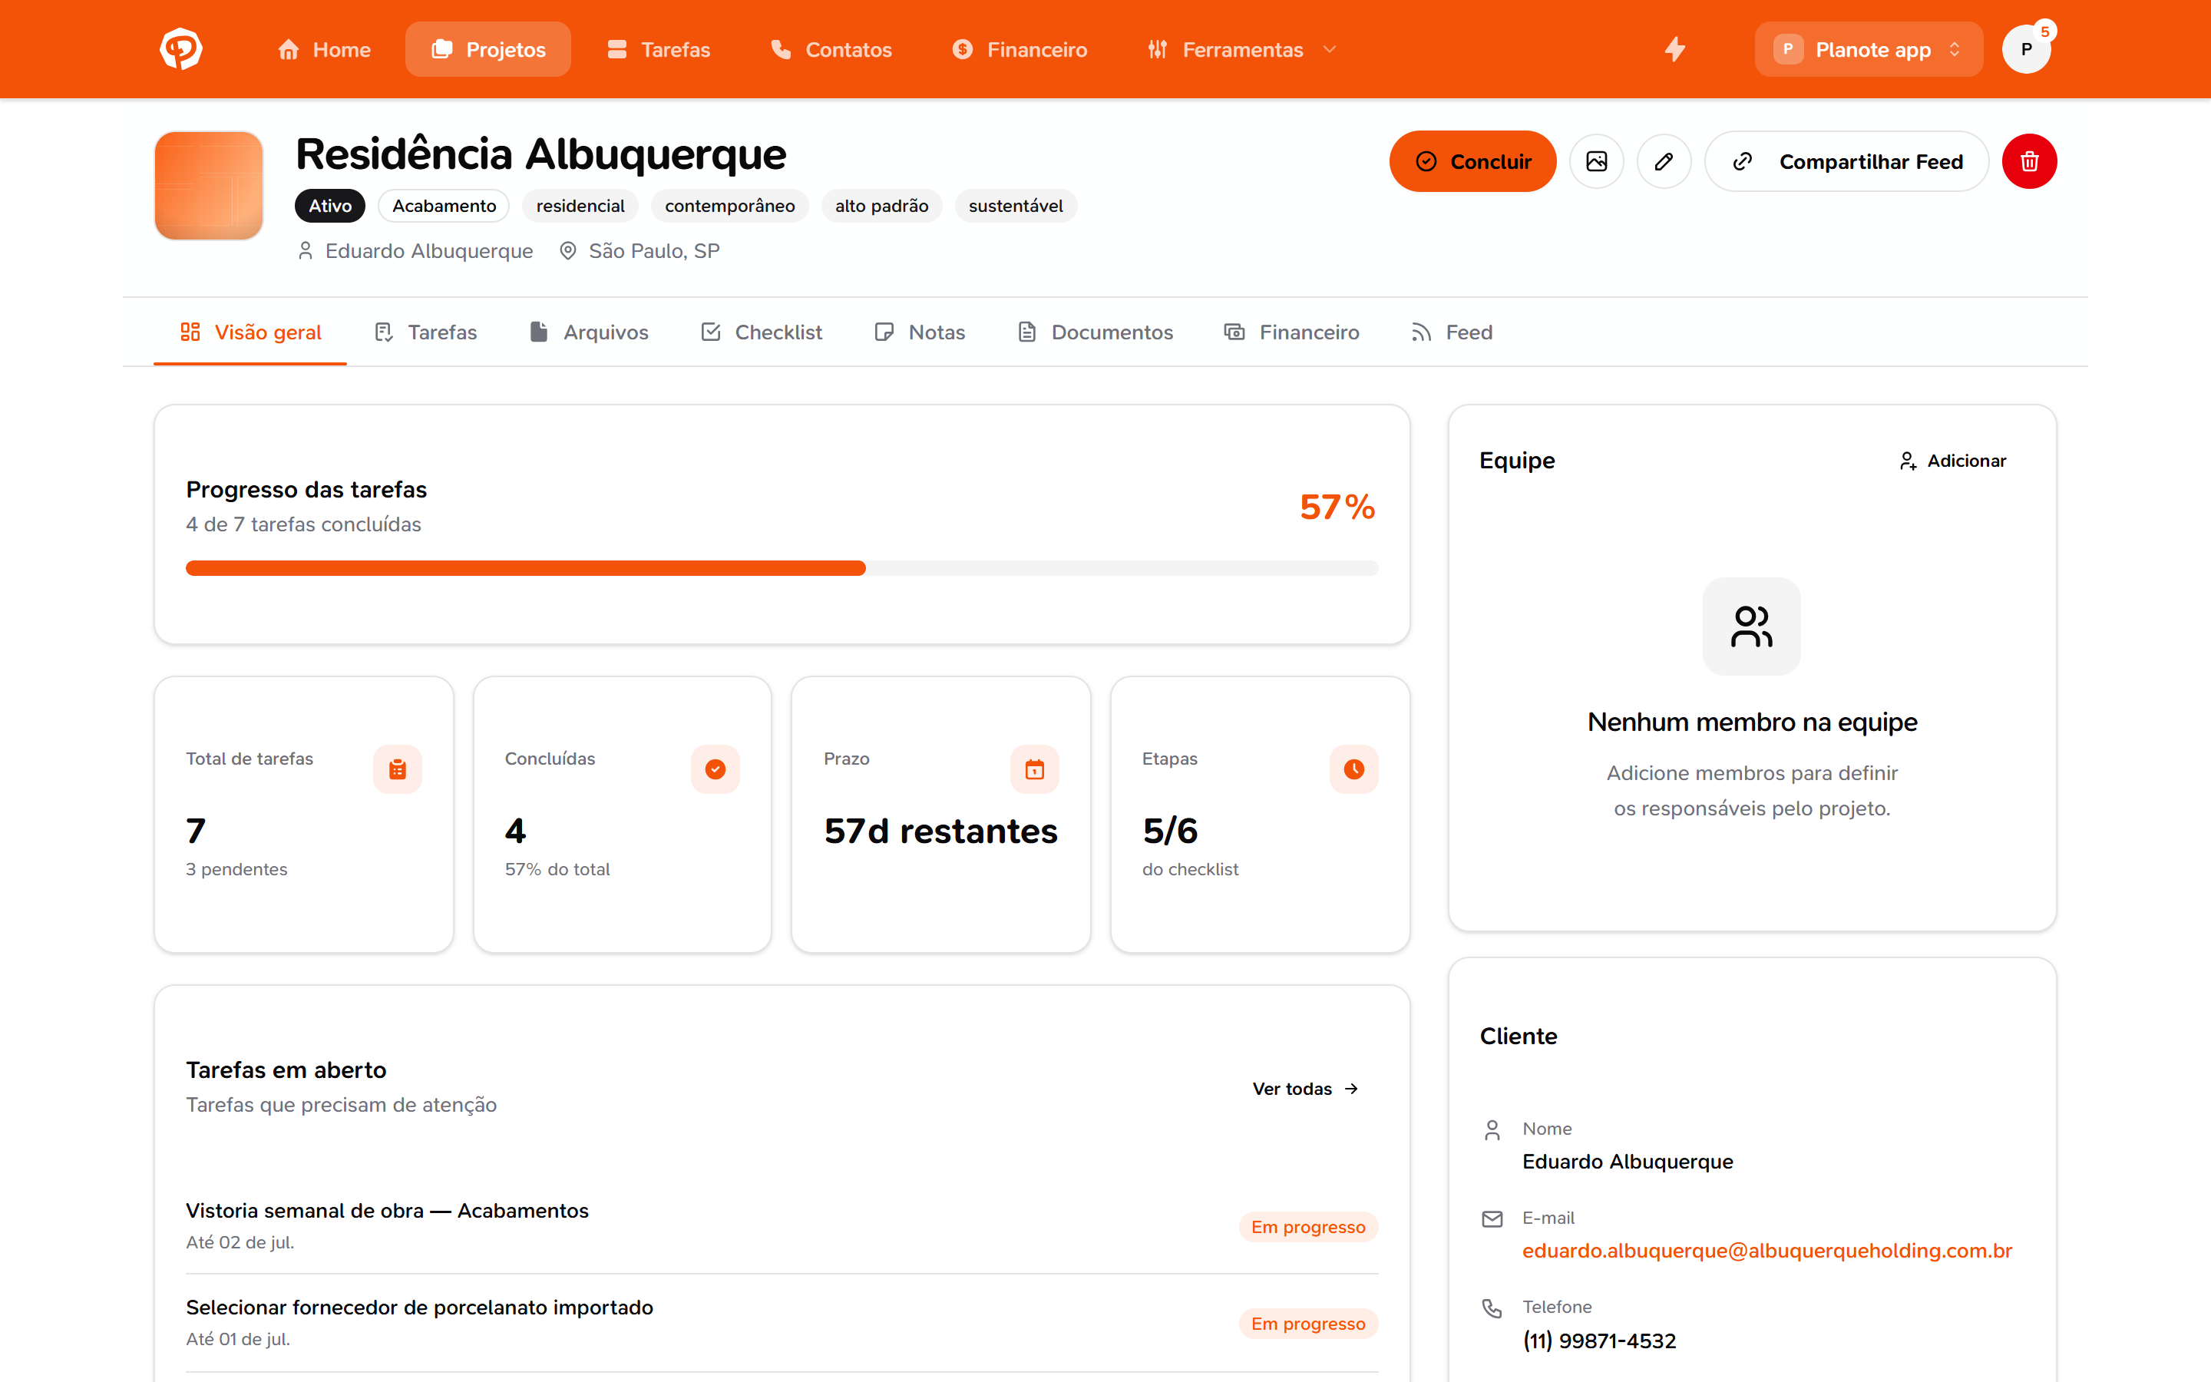Click the client email address link
The height and width of the screenshot is (1382, 2211).
tap(1767, 1251)
